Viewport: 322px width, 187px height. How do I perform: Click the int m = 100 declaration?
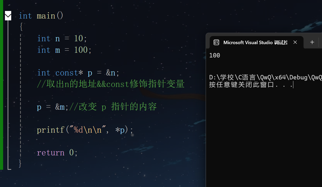click(x=63, y=50)
